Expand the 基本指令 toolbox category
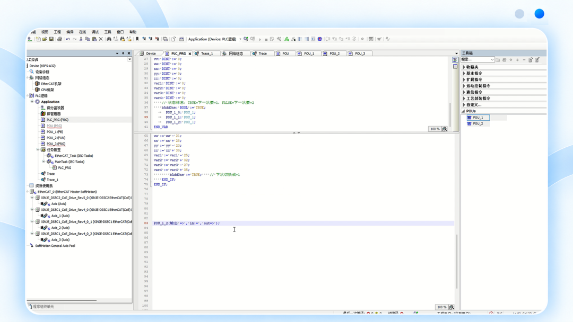The width and height of the screenshot is (573, 322). 464,73
